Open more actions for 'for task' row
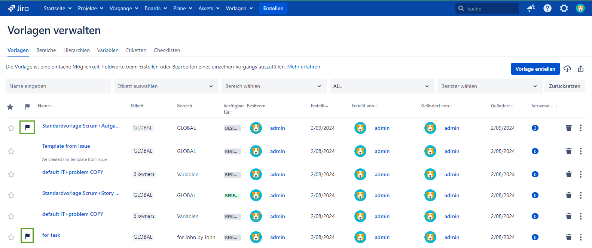The width and height of the screenshot is (592, 248). [x=580, y=237]
